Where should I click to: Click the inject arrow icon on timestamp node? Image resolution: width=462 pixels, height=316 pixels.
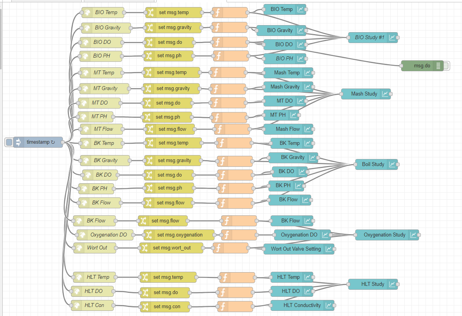coord(18,142)
